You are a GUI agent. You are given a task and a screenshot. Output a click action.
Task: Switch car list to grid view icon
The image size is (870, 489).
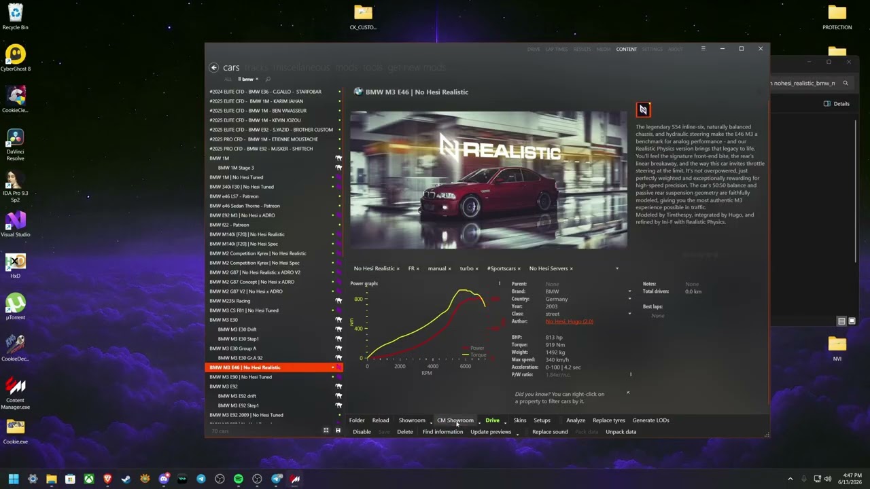pyautogui.click(x=326, y=431)
